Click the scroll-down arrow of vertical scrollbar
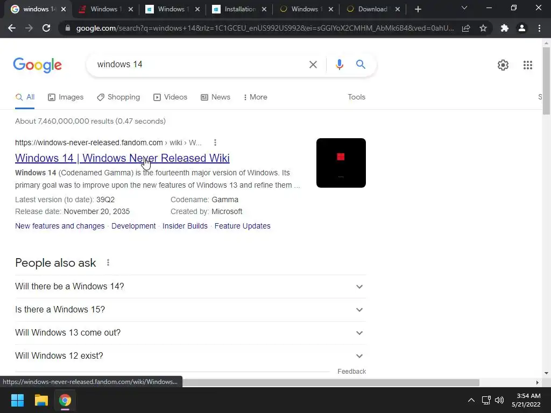 click(x=546, y=373)
